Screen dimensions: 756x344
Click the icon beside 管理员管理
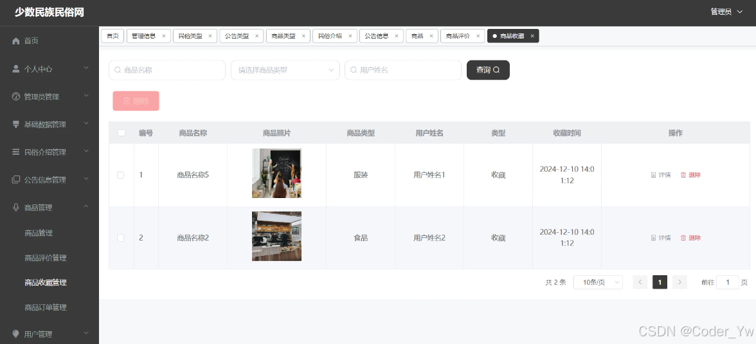click(16, 96)
